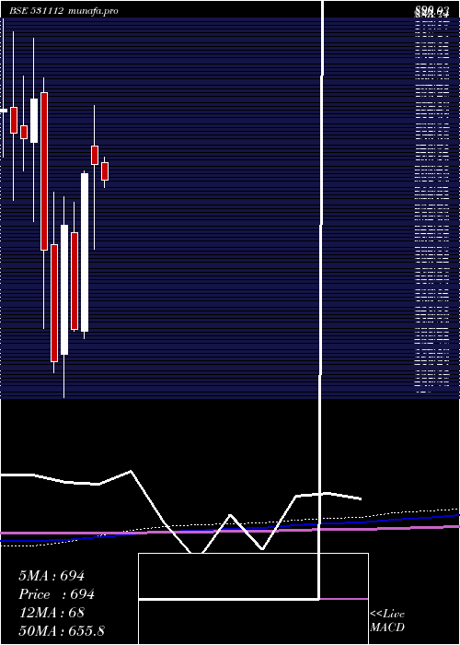Select the 5MA : 694 value
460x645 pixels.
pyautogui.click(x=52, y=576)
